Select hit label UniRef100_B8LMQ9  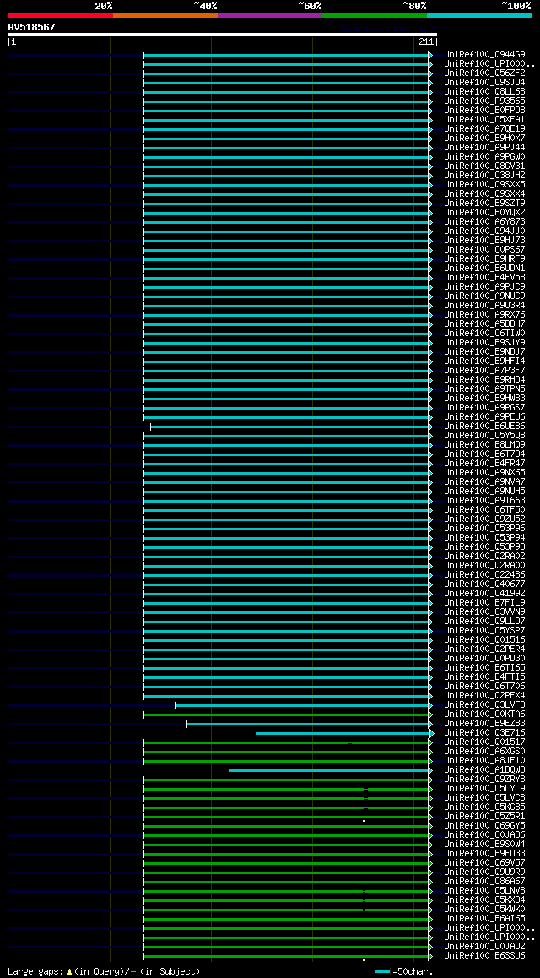(484, 445)
